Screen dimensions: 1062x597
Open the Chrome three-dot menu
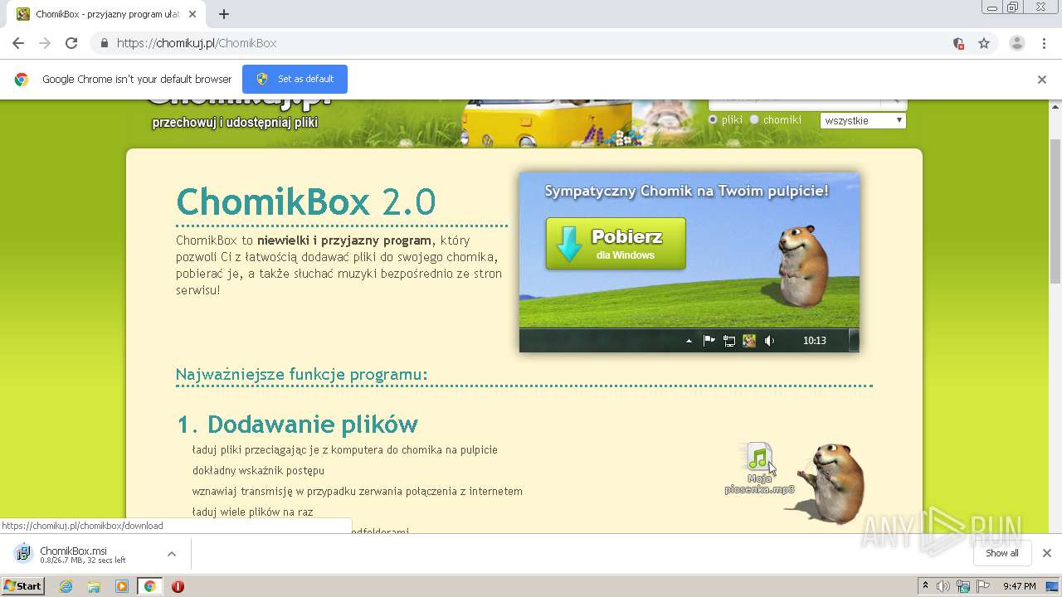point(1044,43)
